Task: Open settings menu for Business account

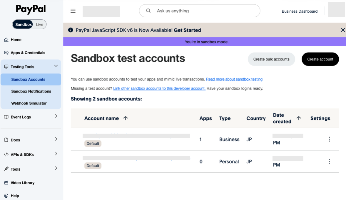Action: [329, 139]
